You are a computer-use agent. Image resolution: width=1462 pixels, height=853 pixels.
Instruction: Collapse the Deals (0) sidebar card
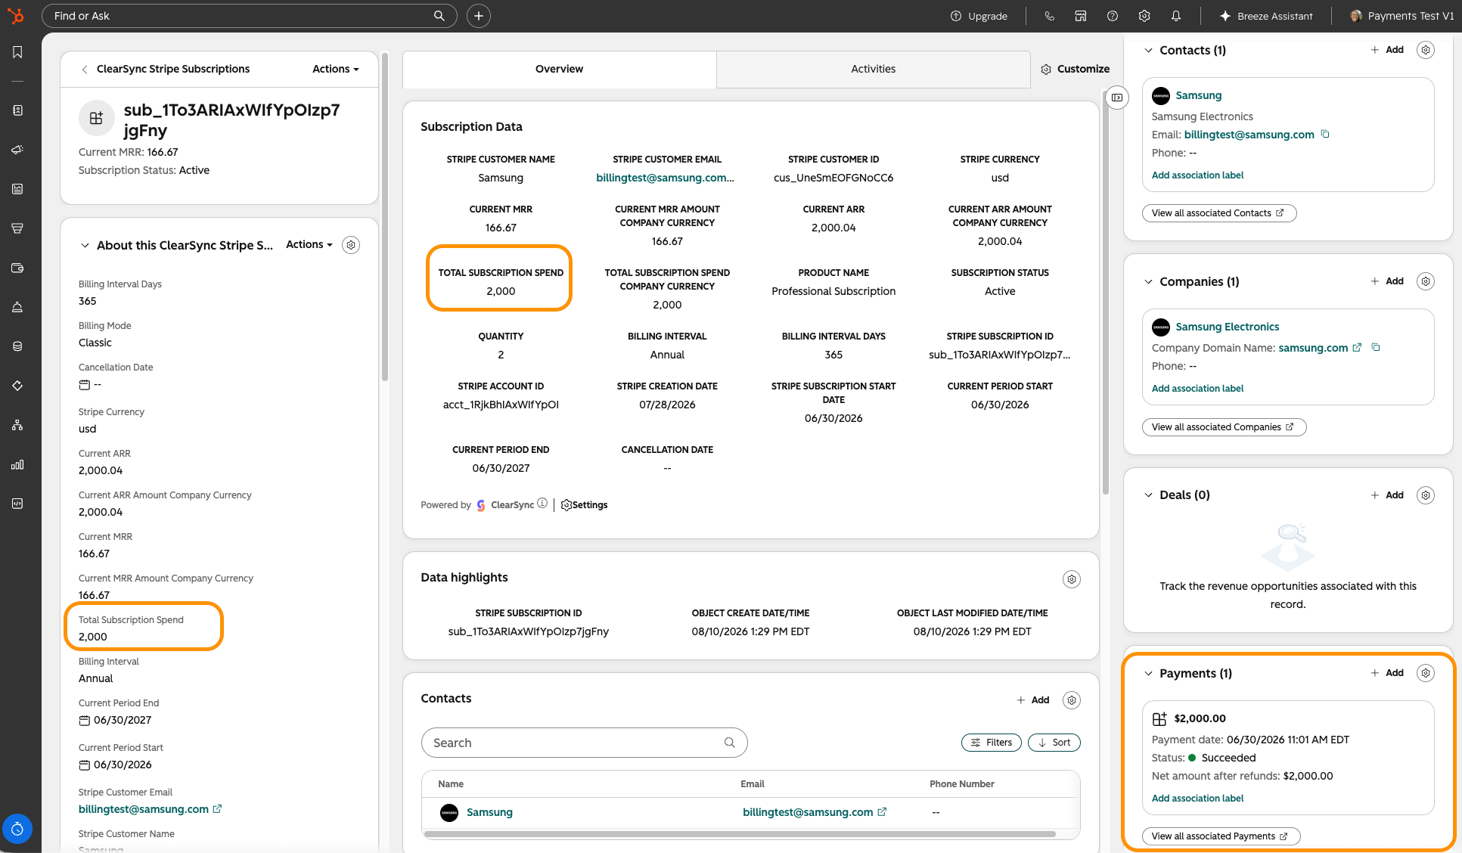click(x=1148, y=495)
